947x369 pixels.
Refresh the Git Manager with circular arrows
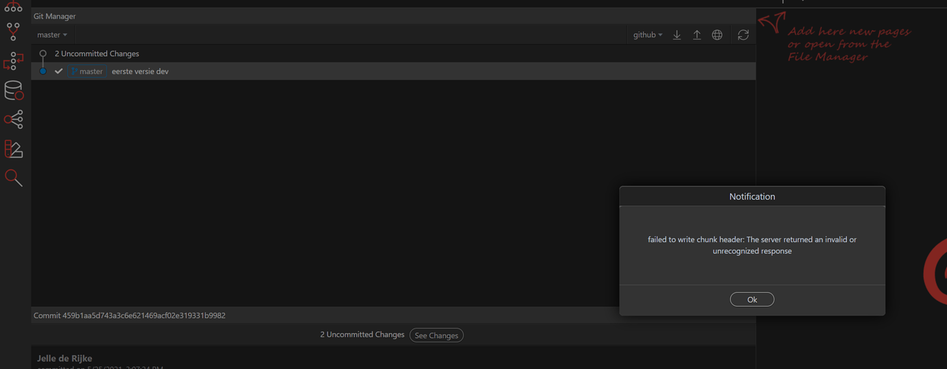(743, 35)
